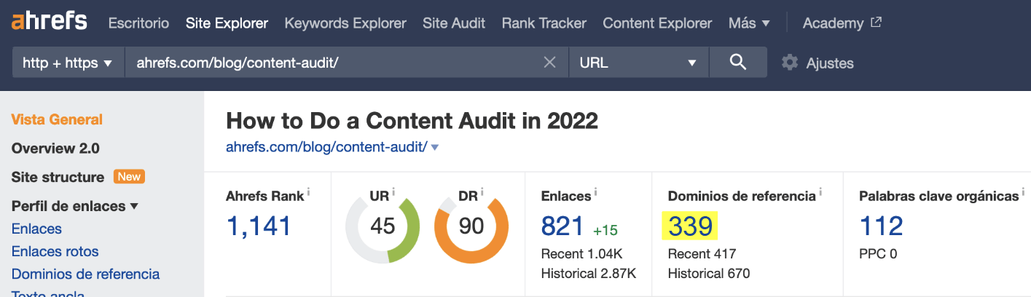
Task: Collapse Perfil de enlaces section
Action: pos(75,206)
